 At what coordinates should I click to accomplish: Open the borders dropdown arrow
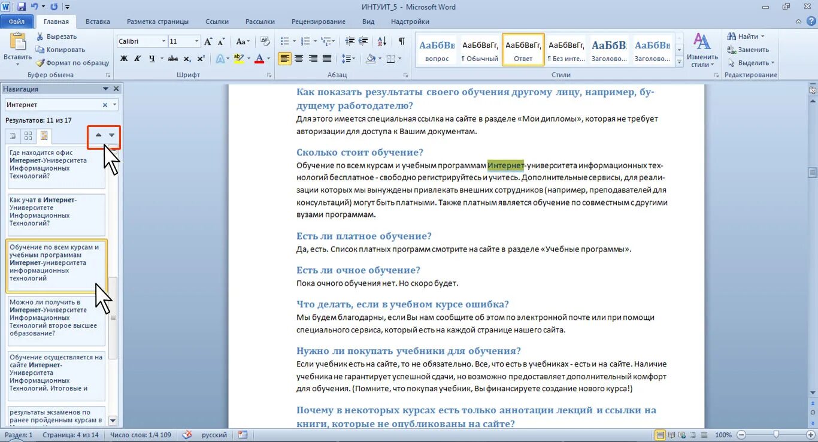pyautogui.click(x=399, y=59)
